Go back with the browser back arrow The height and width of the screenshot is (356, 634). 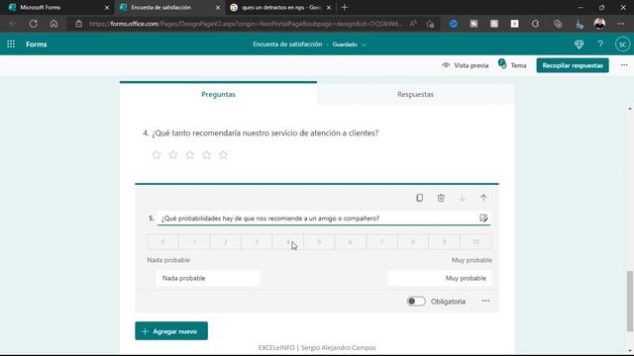[x=13, y=24]
